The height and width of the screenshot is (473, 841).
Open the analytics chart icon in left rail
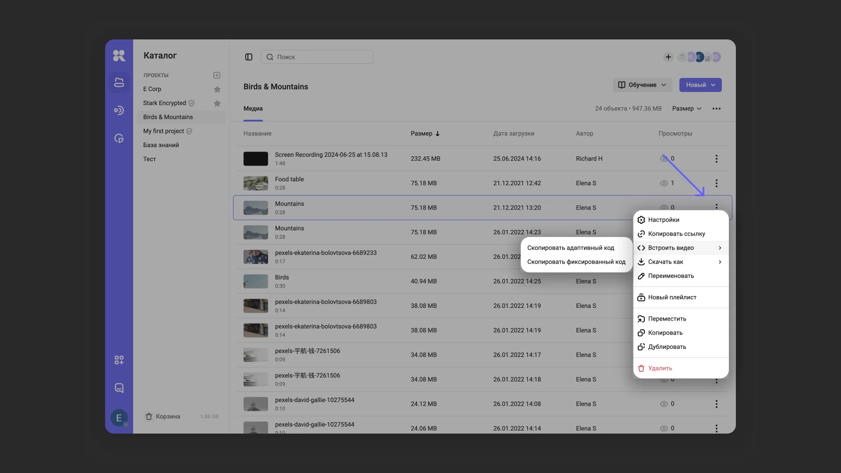[x=119, y=138]
